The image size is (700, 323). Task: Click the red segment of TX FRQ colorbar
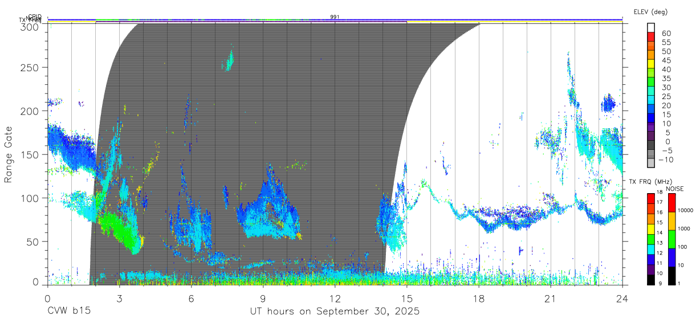coord(651,198)
